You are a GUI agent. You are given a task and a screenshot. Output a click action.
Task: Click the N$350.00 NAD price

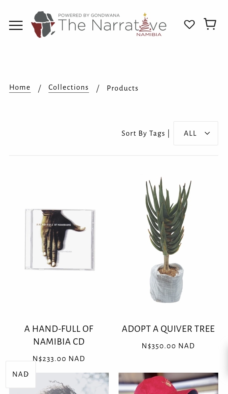click(x=168, y=346)
